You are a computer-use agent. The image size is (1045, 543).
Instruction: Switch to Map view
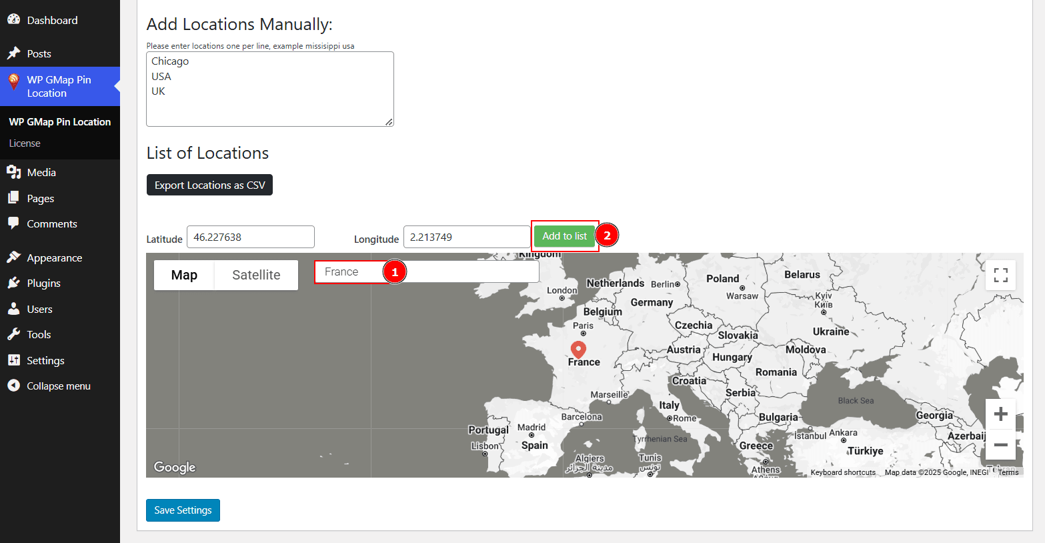point(184,275)
